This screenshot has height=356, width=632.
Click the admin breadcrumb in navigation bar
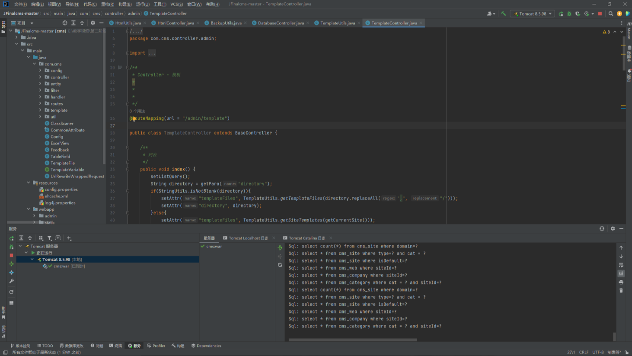(x=134, y=13)
